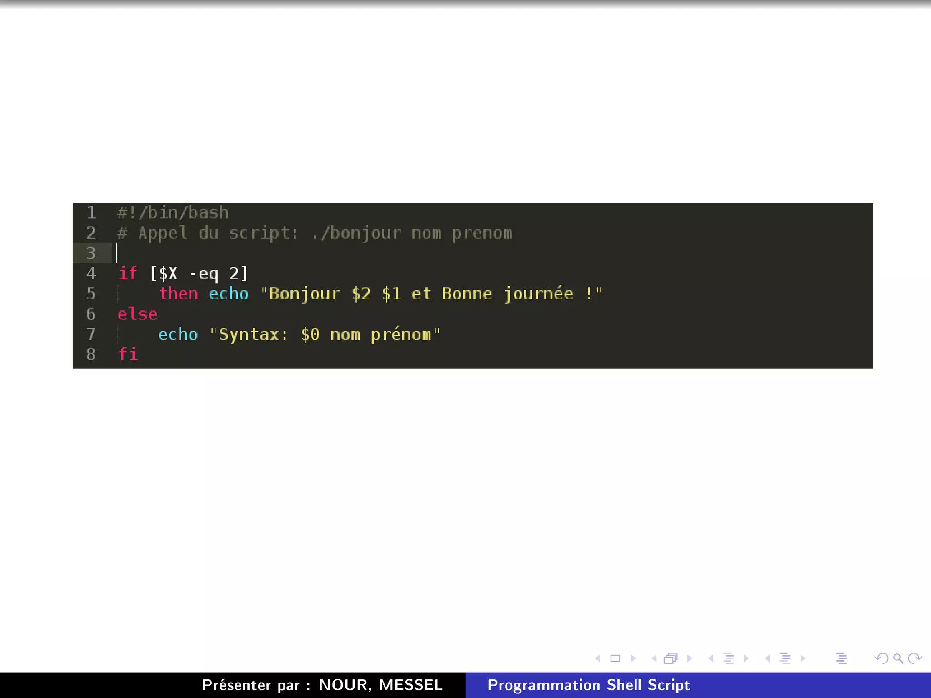Click the presentation outline bars icon
The image size is (931, 698).
(841, 658)
